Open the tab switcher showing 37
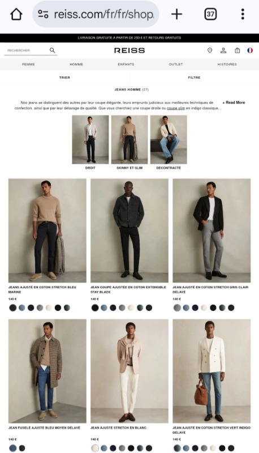 pyautogui.click(x=210, y=14)
